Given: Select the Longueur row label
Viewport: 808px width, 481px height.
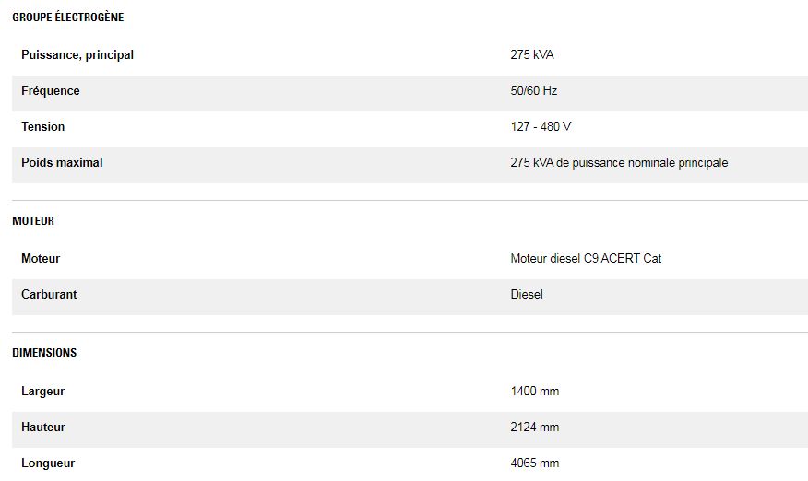Looking at the screenshot, I should coord(48,463).
